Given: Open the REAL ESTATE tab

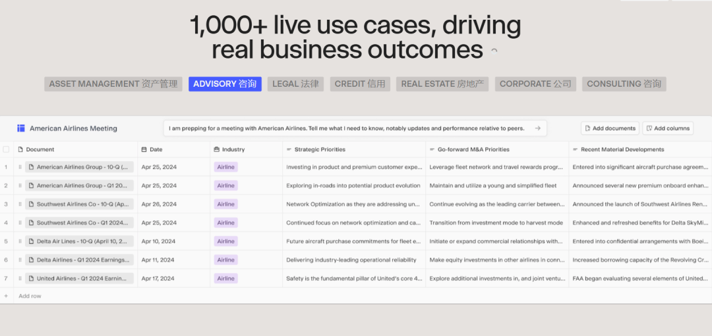Looking at the screenshot, I should (442, 84).
